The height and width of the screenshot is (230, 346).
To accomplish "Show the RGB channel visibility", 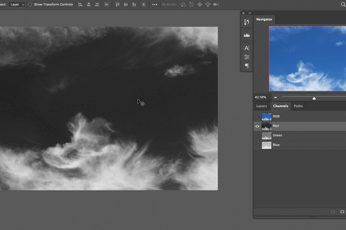I will (x=257, y=117).
